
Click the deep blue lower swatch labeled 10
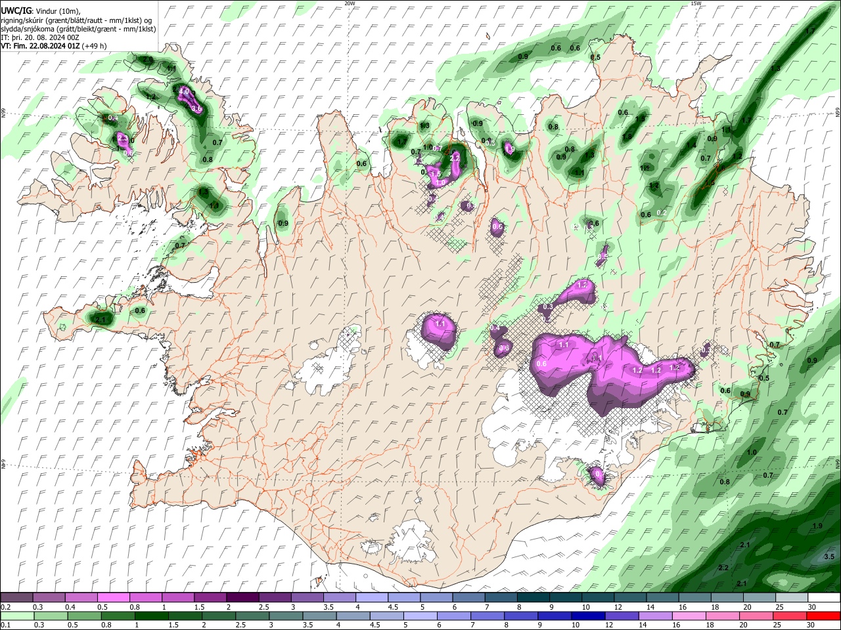point(588,616)
